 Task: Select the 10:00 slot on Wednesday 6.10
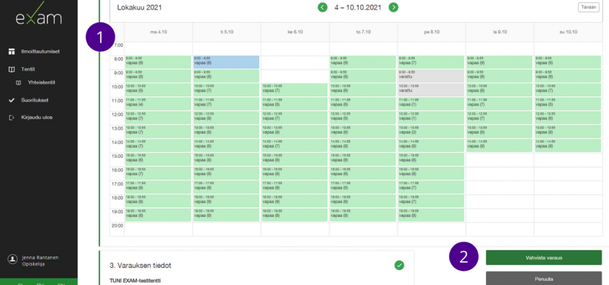pyautogui.click(x=294, y=90)
